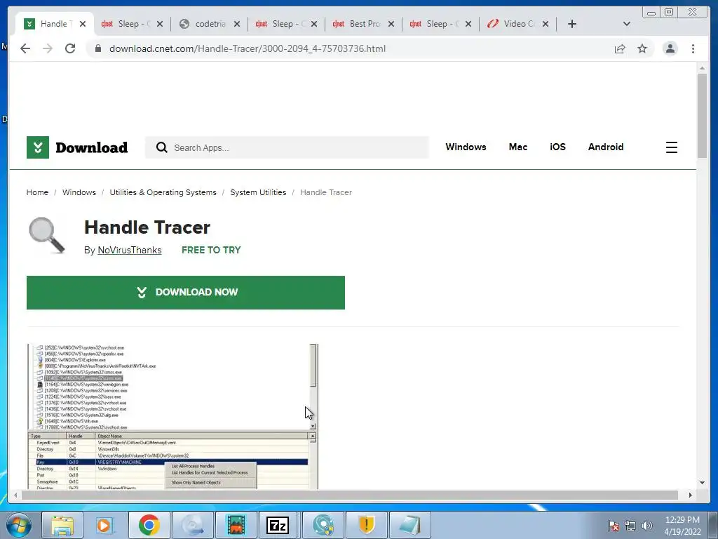Viewport: 718px width, 539px height.
Task: Close the Best Pro tab
Action: pyautogui.click(x=391, y=24)
